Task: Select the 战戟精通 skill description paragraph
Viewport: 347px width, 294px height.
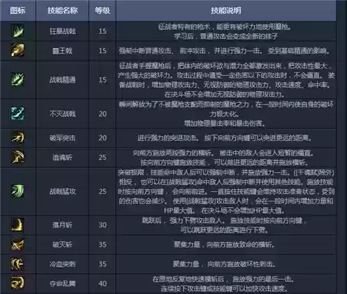Action: pyautogui.click(x=226, y=80)
